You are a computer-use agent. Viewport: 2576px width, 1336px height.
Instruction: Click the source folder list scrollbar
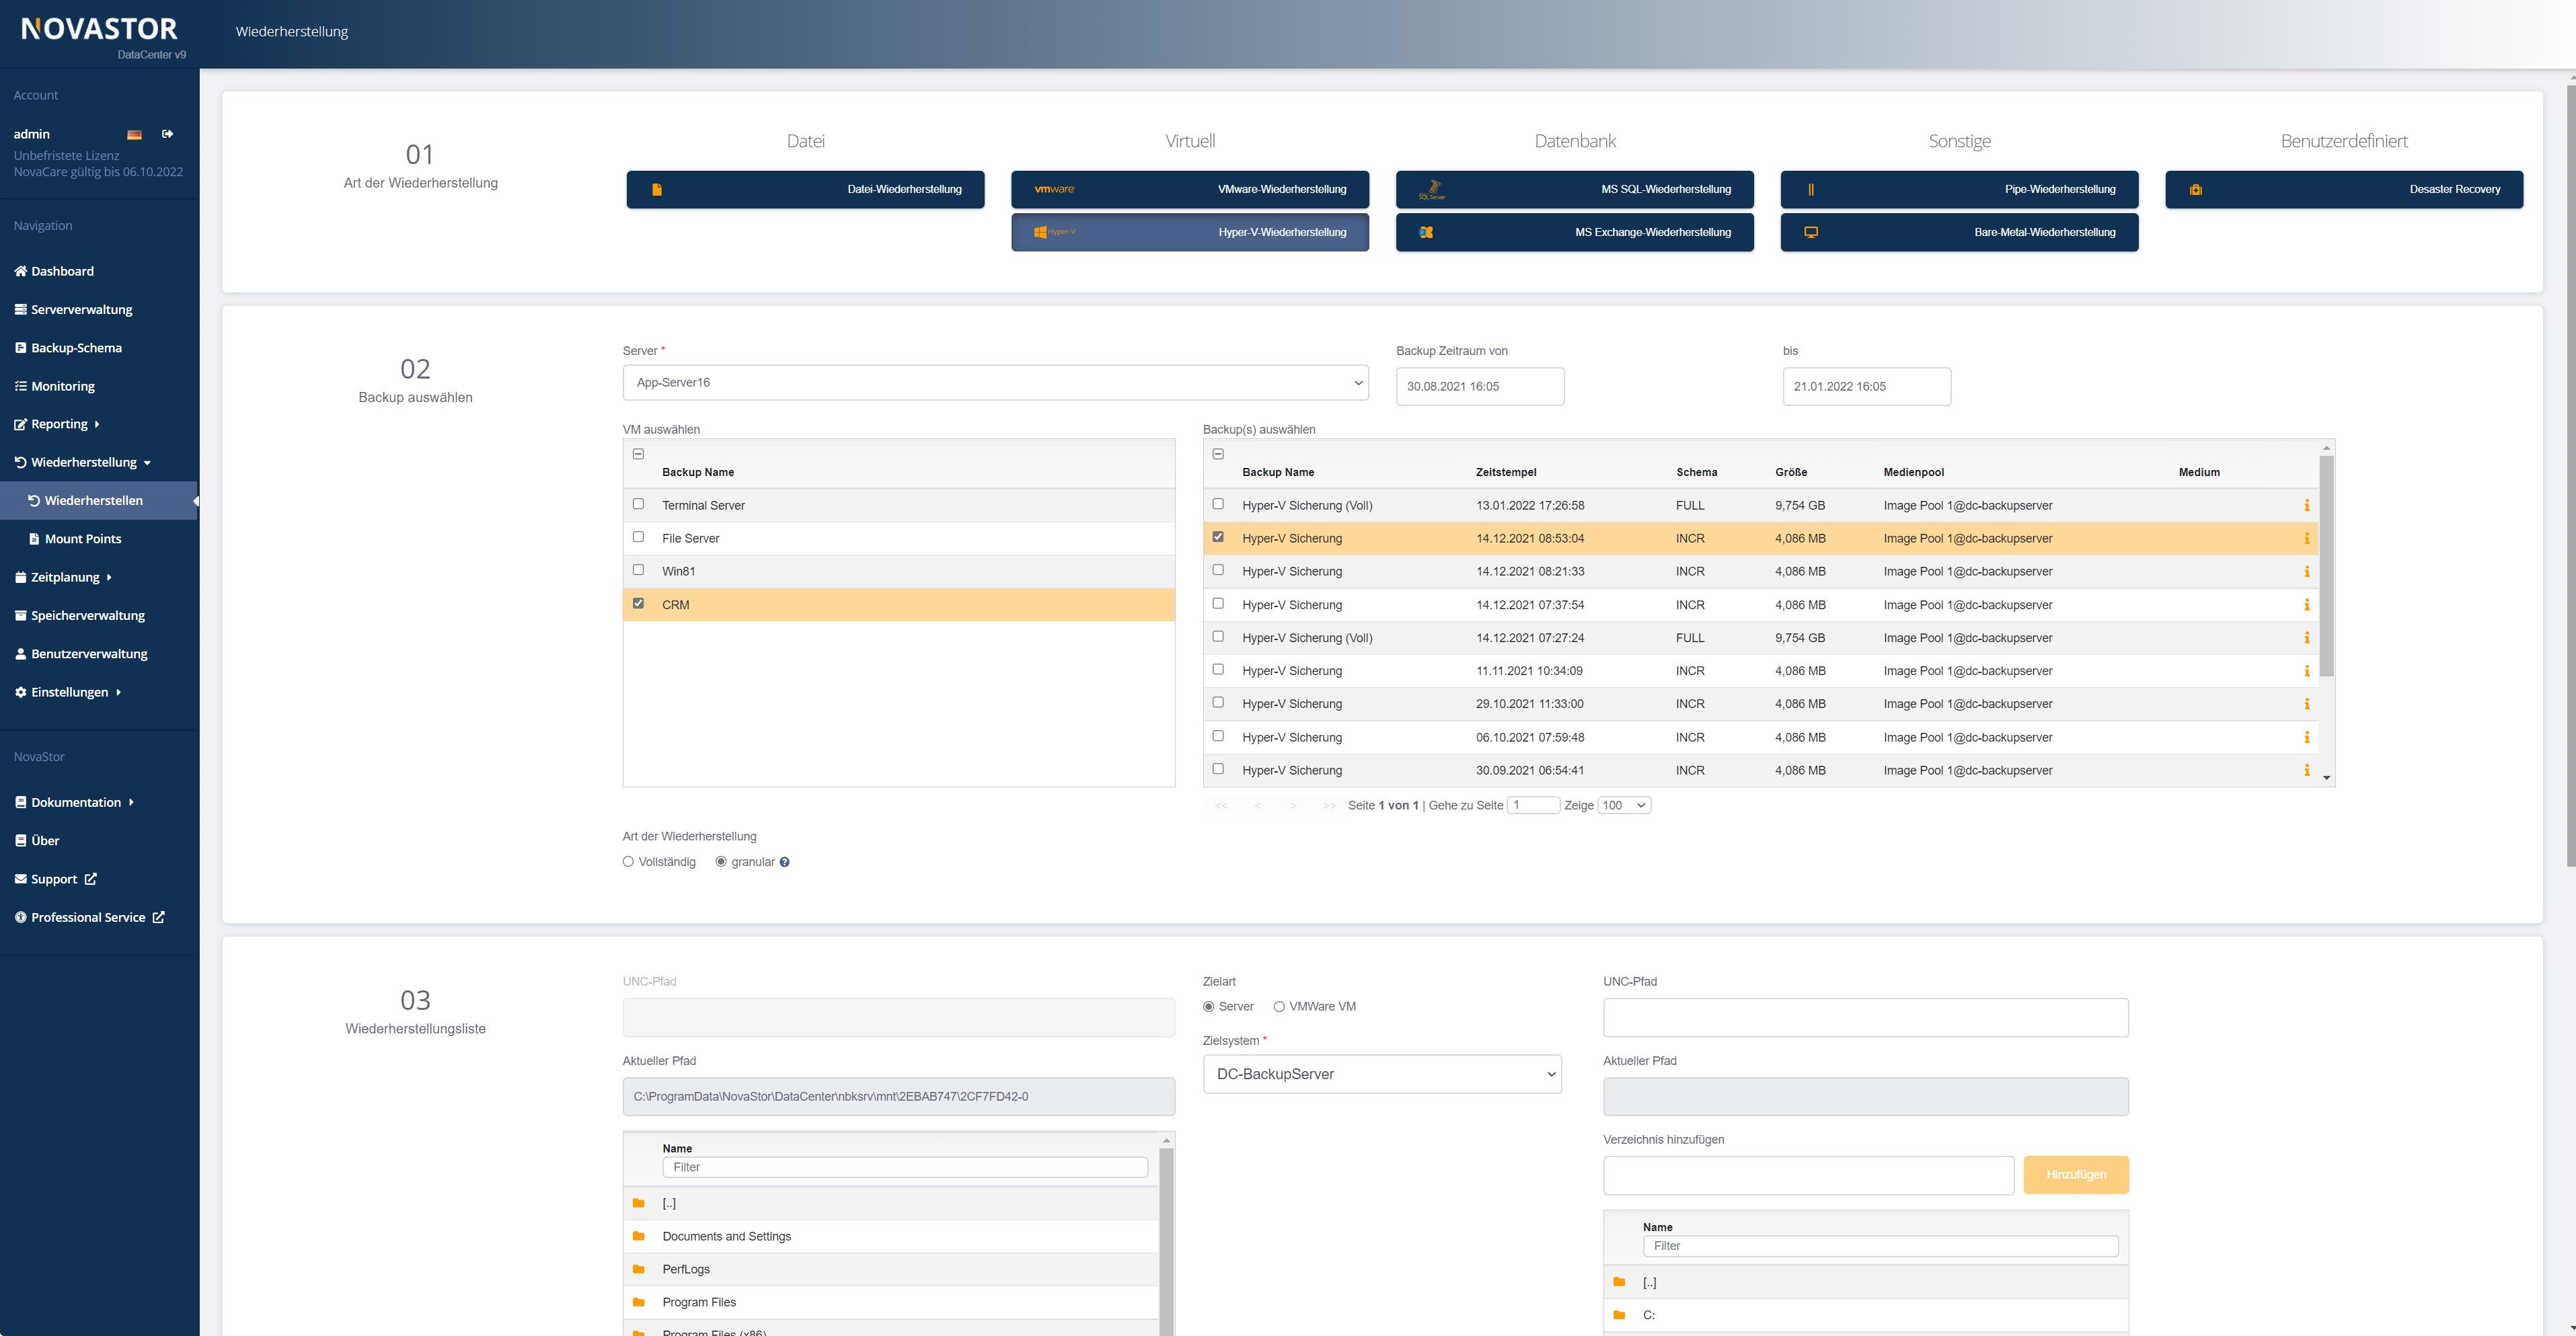(1166, 1240)
